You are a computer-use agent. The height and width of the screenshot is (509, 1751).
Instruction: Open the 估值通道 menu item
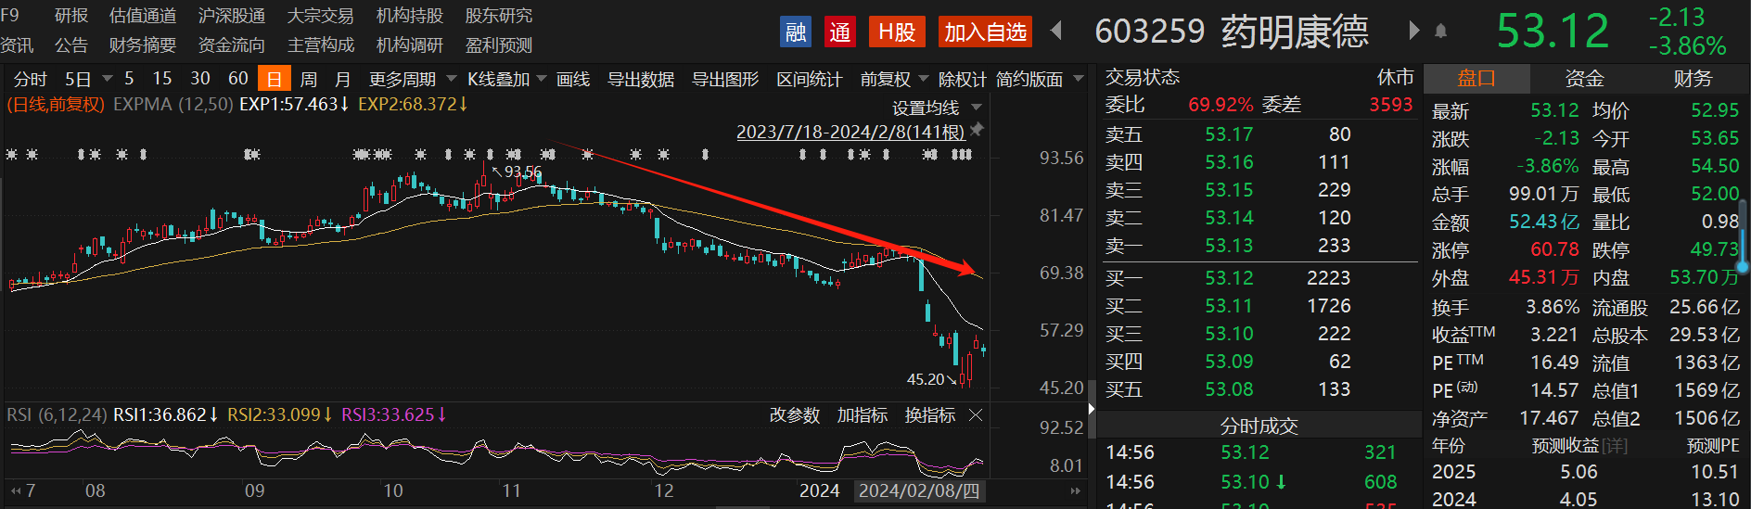(x=143, y=16)
